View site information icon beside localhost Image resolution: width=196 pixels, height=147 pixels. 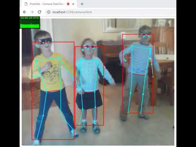point(49,12)
